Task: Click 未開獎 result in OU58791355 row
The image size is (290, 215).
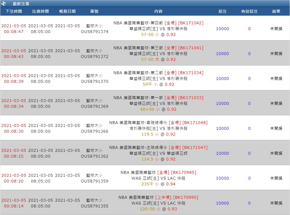Action: [276, 203]
